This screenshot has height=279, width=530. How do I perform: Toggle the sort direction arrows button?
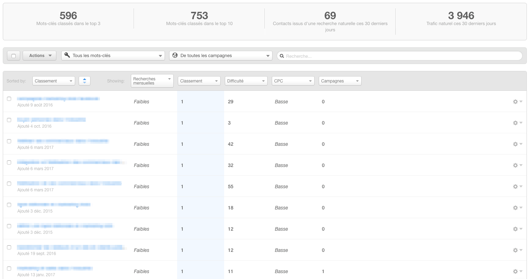[x=85, y=81]
